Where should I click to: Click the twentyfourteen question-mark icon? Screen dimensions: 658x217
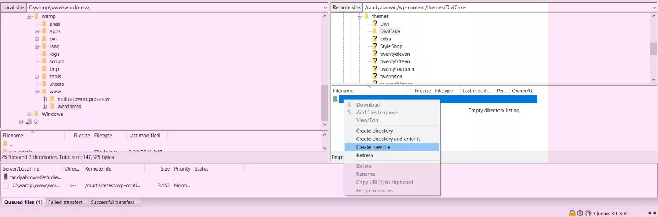tap(375, 69)
